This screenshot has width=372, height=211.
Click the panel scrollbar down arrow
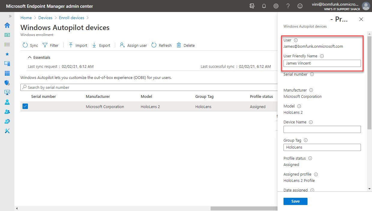click(370, 189)
